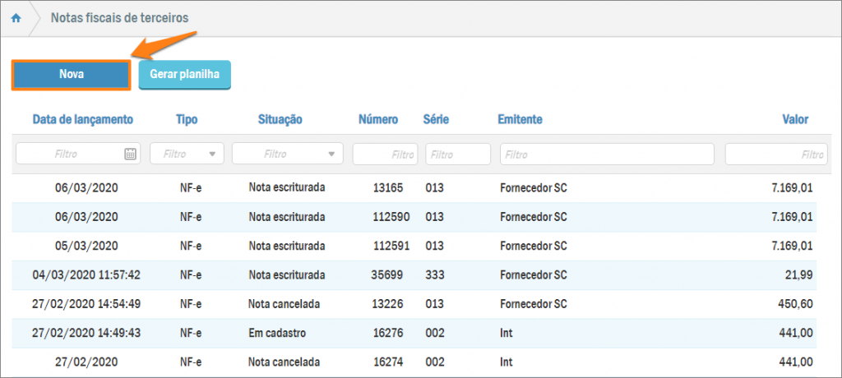The image size is (842, 378).
Task: Click the Gerar planilha button
Action: click(x=184, y=75)
